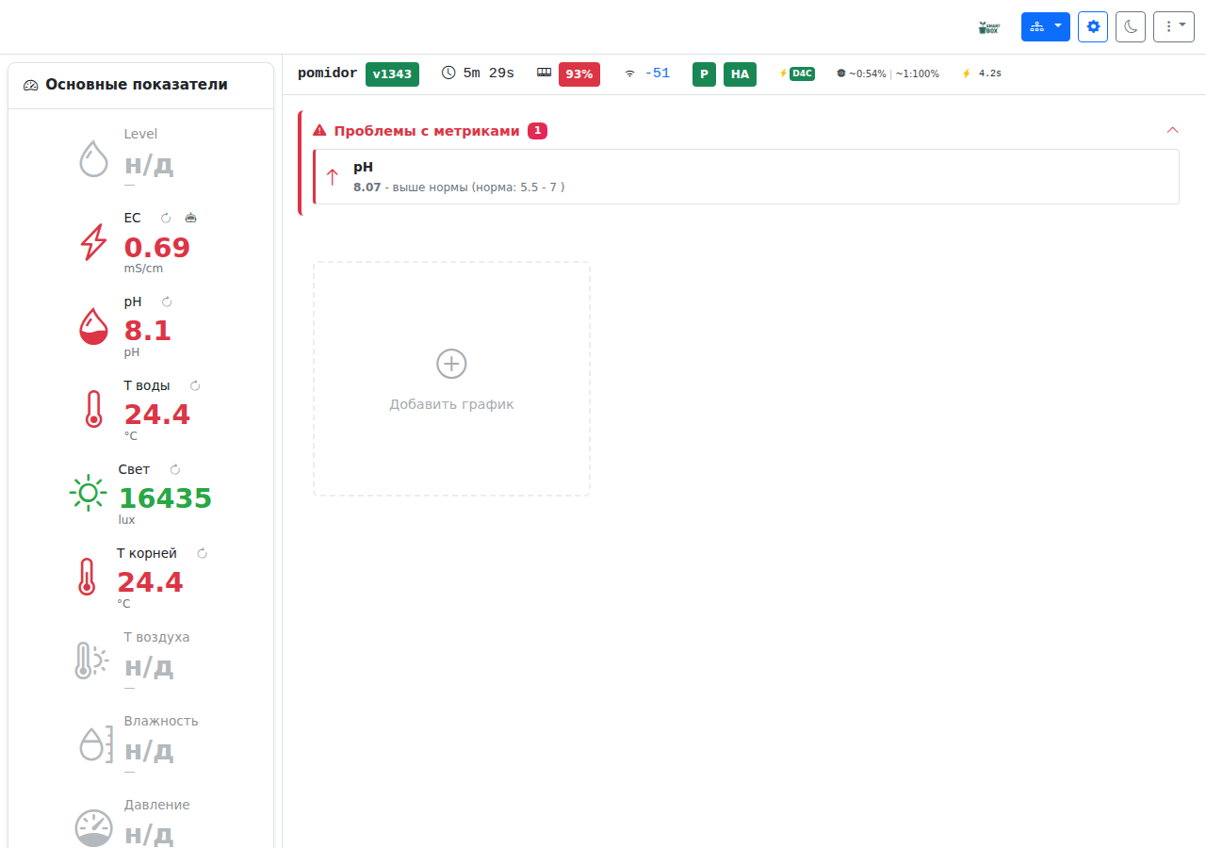Click the light value 16435
The height and width of the screenshot is (848, 1206).
point(165,498)
